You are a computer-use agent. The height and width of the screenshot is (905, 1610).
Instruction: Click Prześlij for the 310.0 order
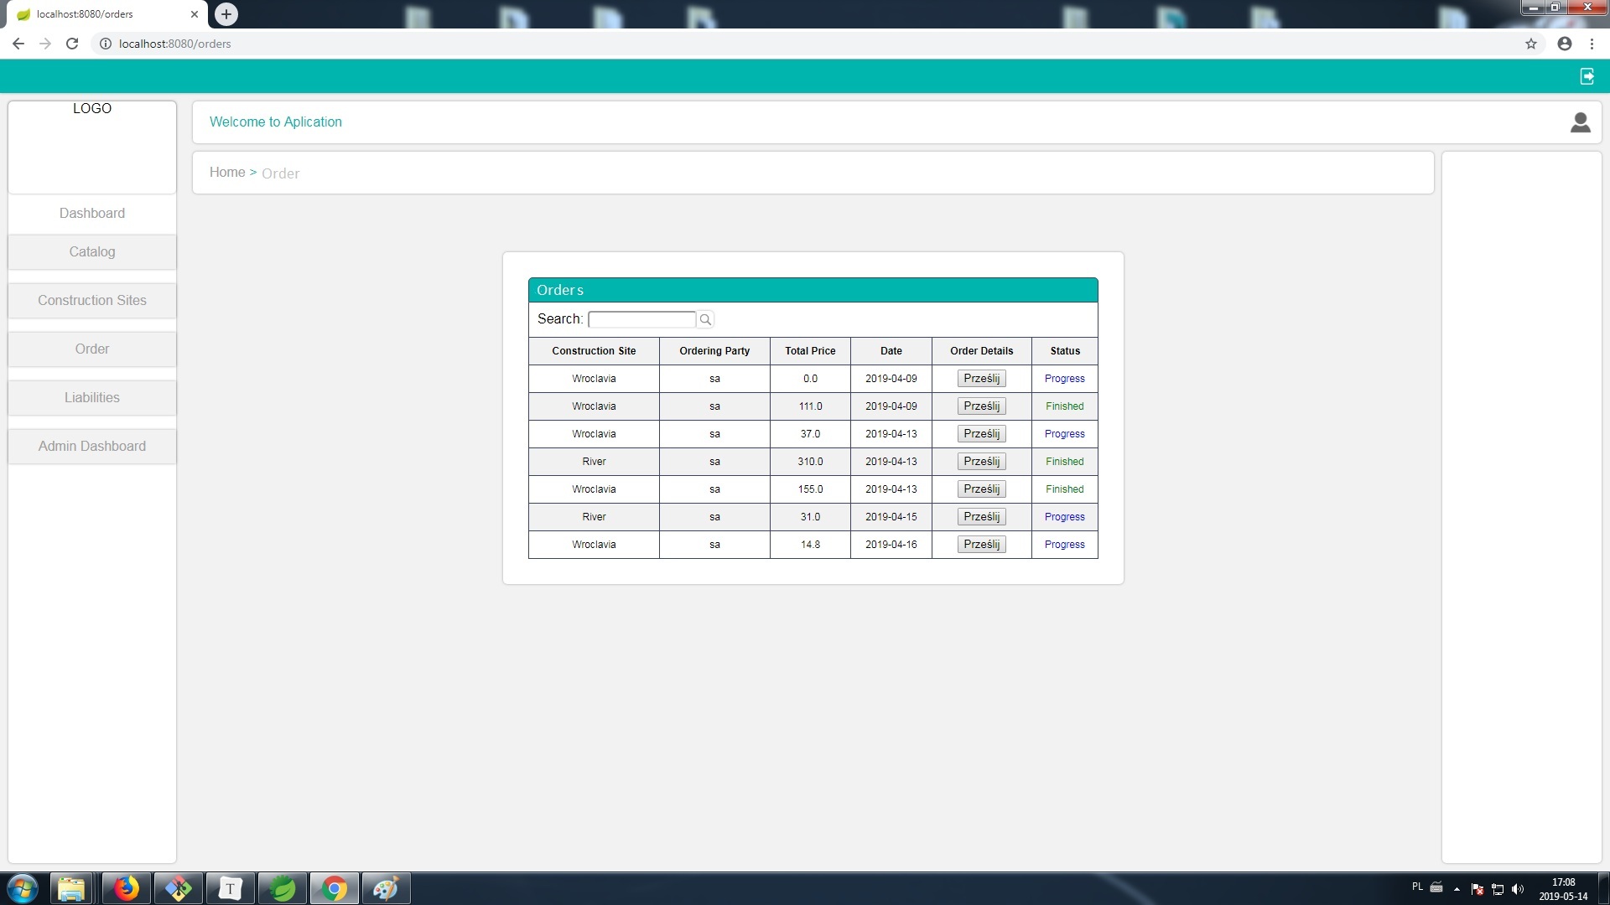(x=981, y=462)
